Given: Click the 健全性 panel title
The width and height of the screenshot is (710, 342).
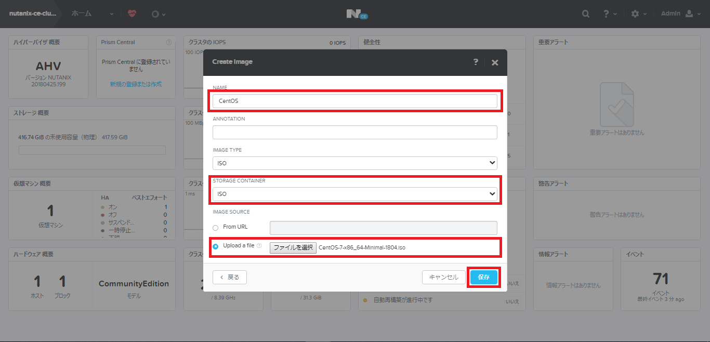Looking at the screenshot, I should click(x=372, y=42).
